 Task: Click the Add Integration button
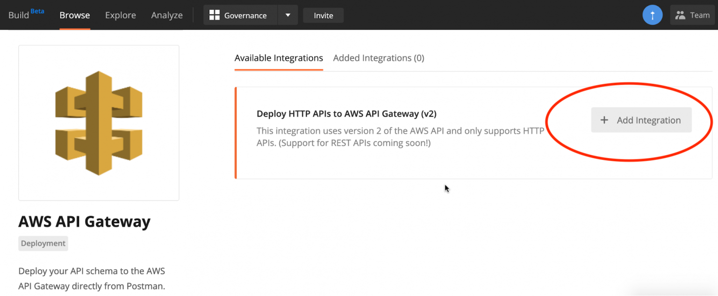pyautogui.click(x=641, y=120)
